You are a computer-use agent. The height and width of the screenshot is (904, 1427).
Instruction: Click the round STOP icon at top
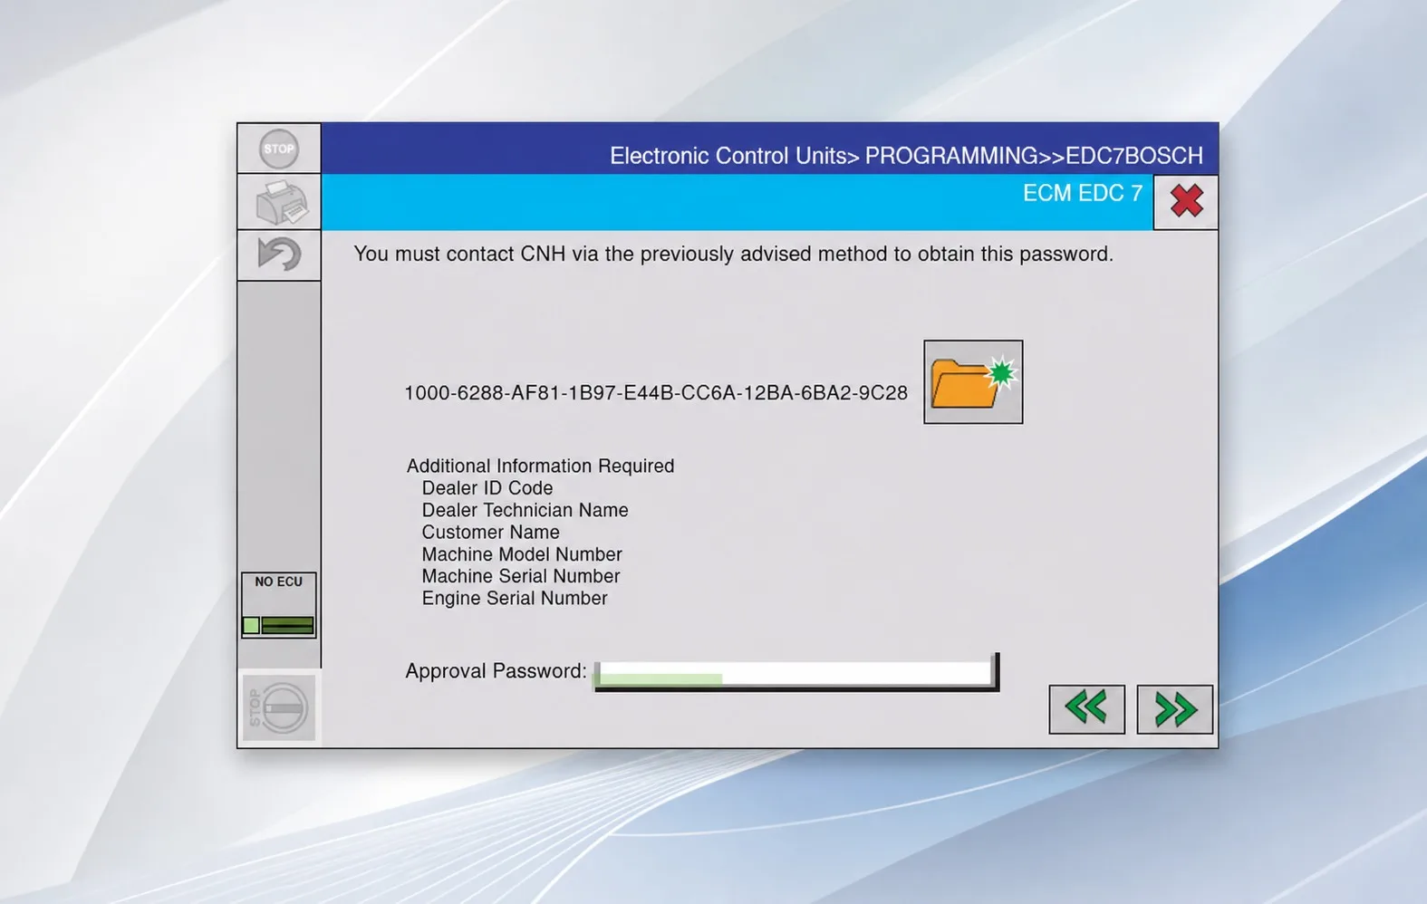point(279,149)
